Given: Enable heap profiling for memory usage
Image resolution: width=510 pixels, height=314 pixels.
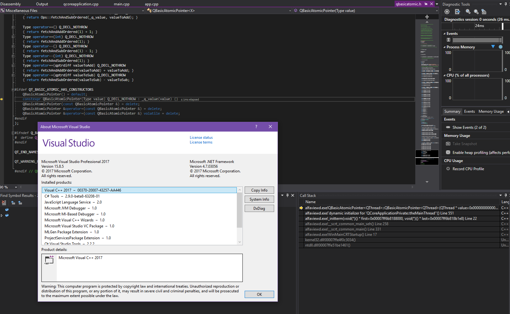Looking at the screenshot, I should tap(481, 153).
